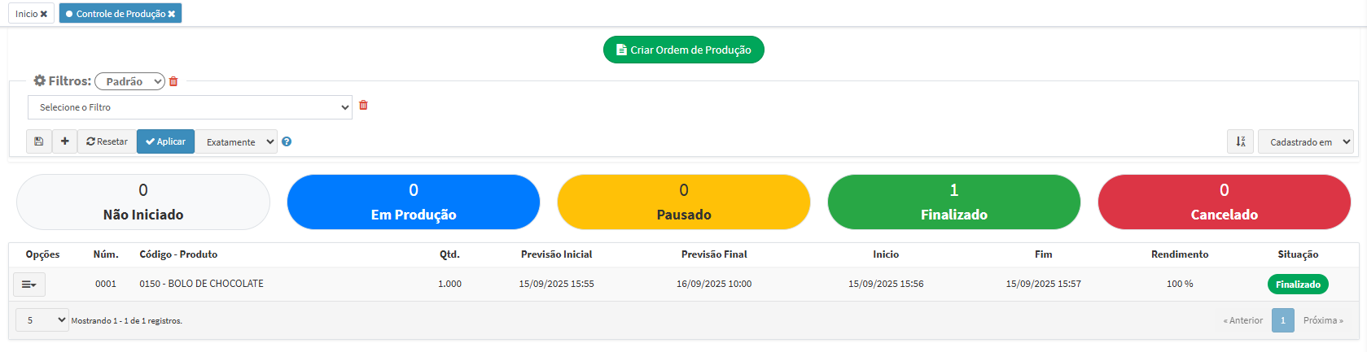Viewport: 1367px width, 352px height.
Task: Add a new filter with the plus icon
Action: [65, 141]
